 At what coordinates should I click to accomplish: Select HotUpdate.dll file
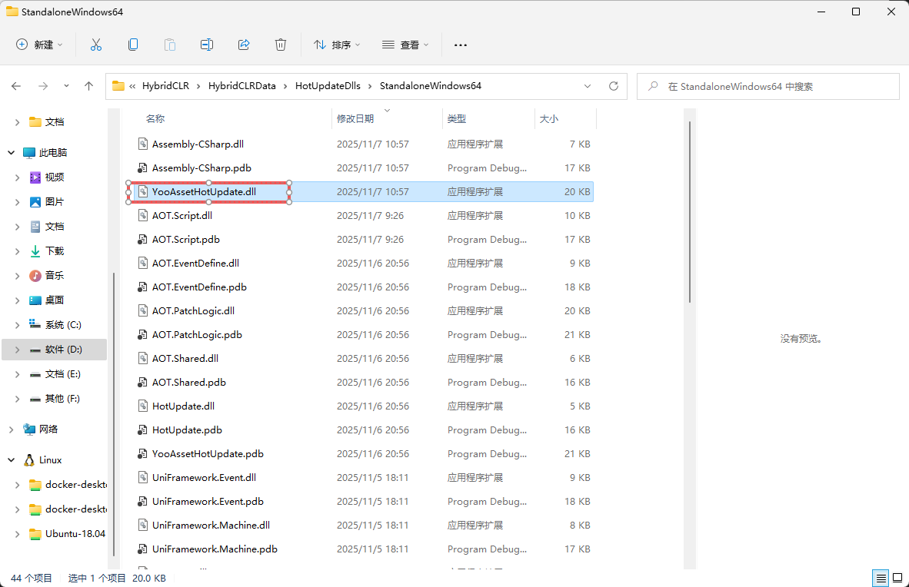(183, 406)
